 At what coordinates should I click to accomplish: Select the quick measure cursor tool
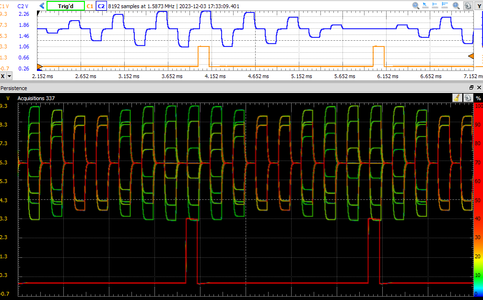(x=425, y=6)
